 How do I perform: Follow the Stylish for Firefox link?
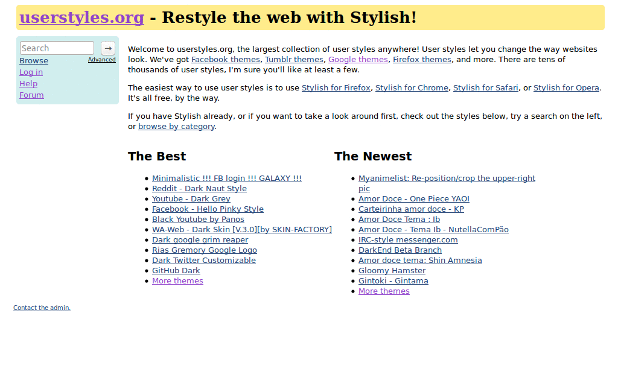(336, 88)
